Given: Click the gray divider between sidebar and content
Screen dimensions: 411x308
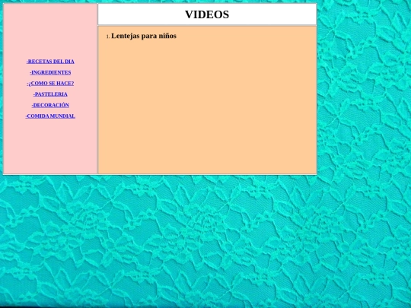Looking at the screenshot, I should tap(97, 89).
